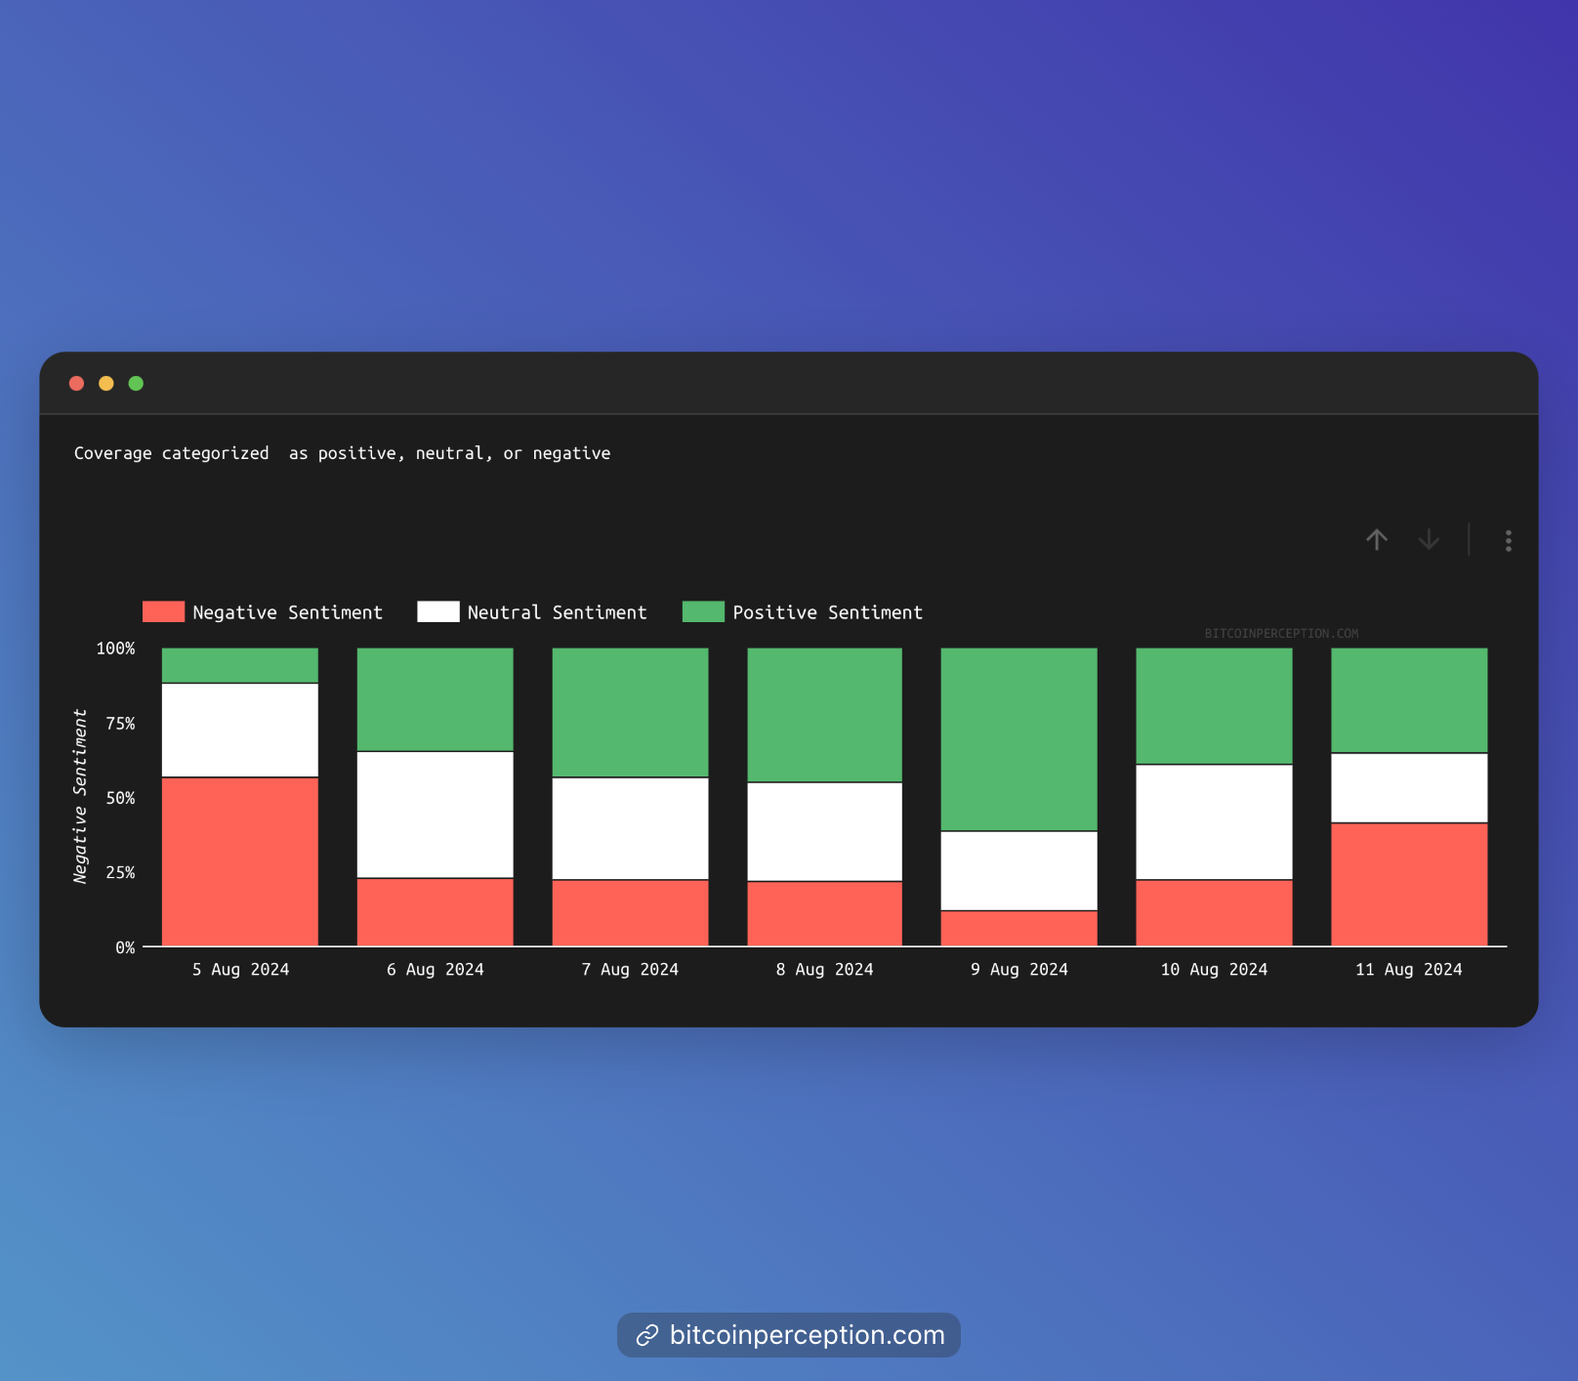The image size is (1578, 1381).
Task: Open the three-dot vertical options menu
Action: coord(1508,541)
